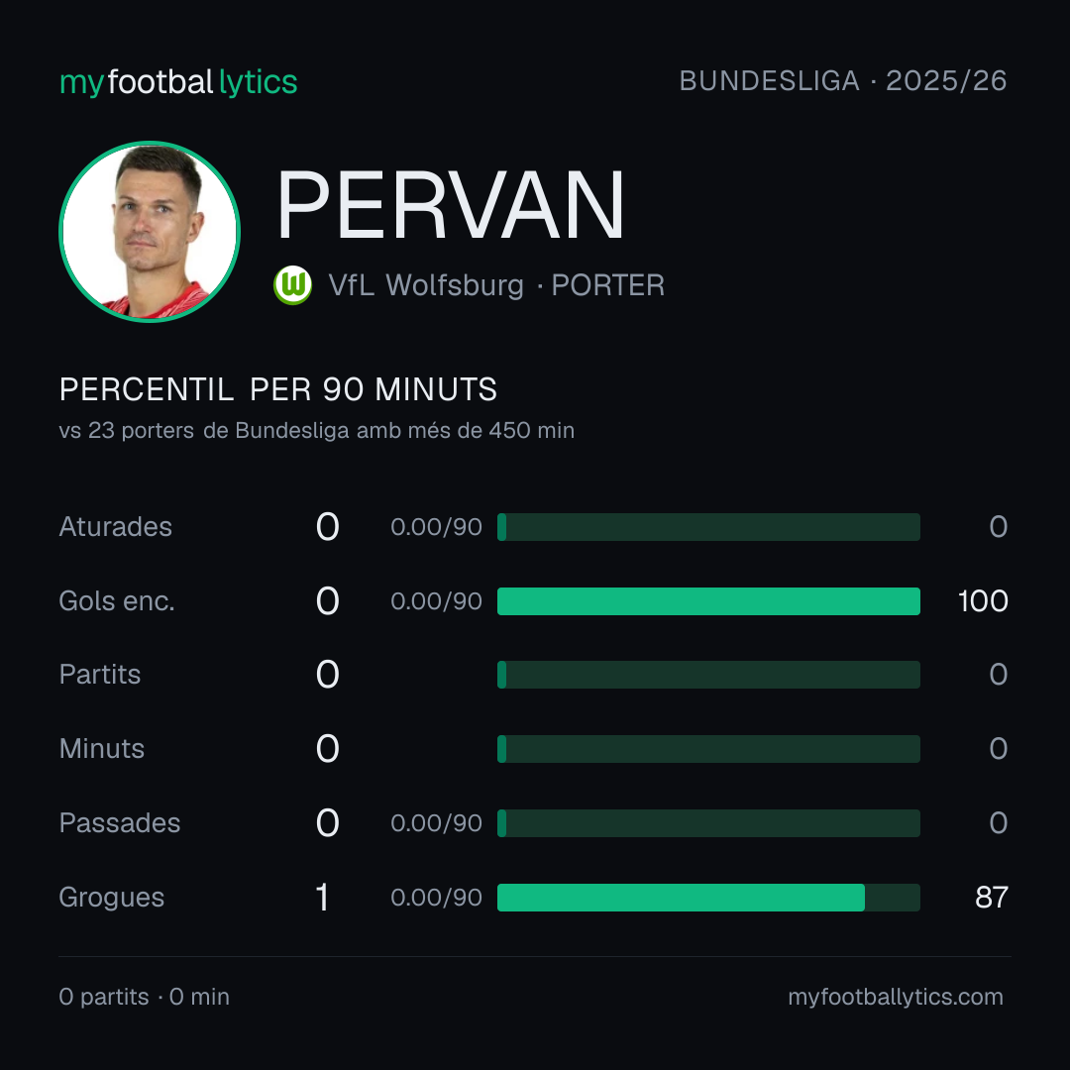1070x1070 pixels.
Task: Click the VfL Wolfsburg club crest icon
Action: [x=292, y=285]
